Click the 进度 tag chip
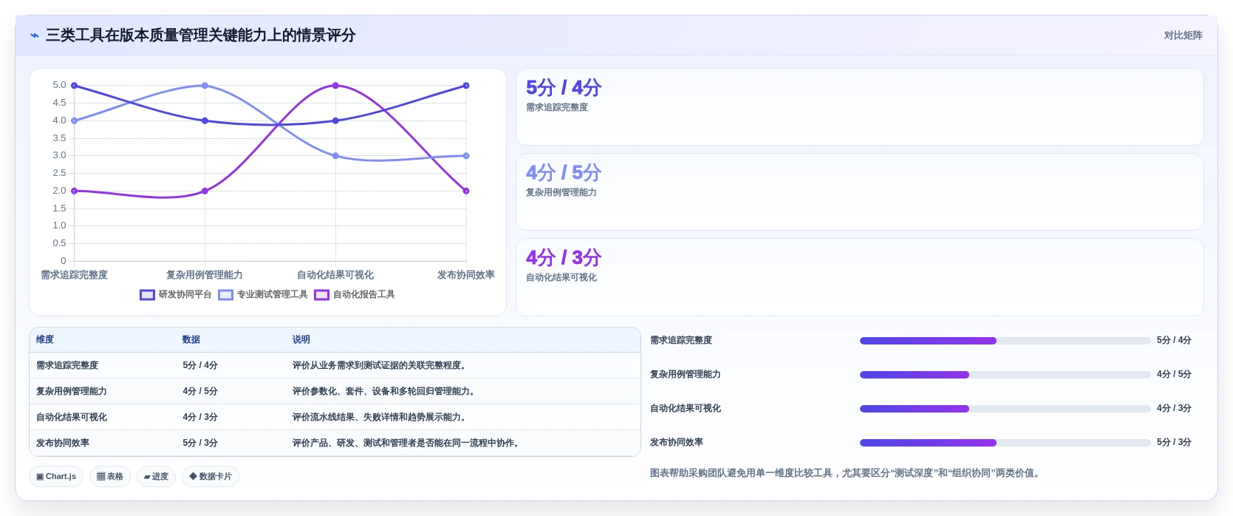This screenshot has width=1233, height=516. click(x=156, y=477)
